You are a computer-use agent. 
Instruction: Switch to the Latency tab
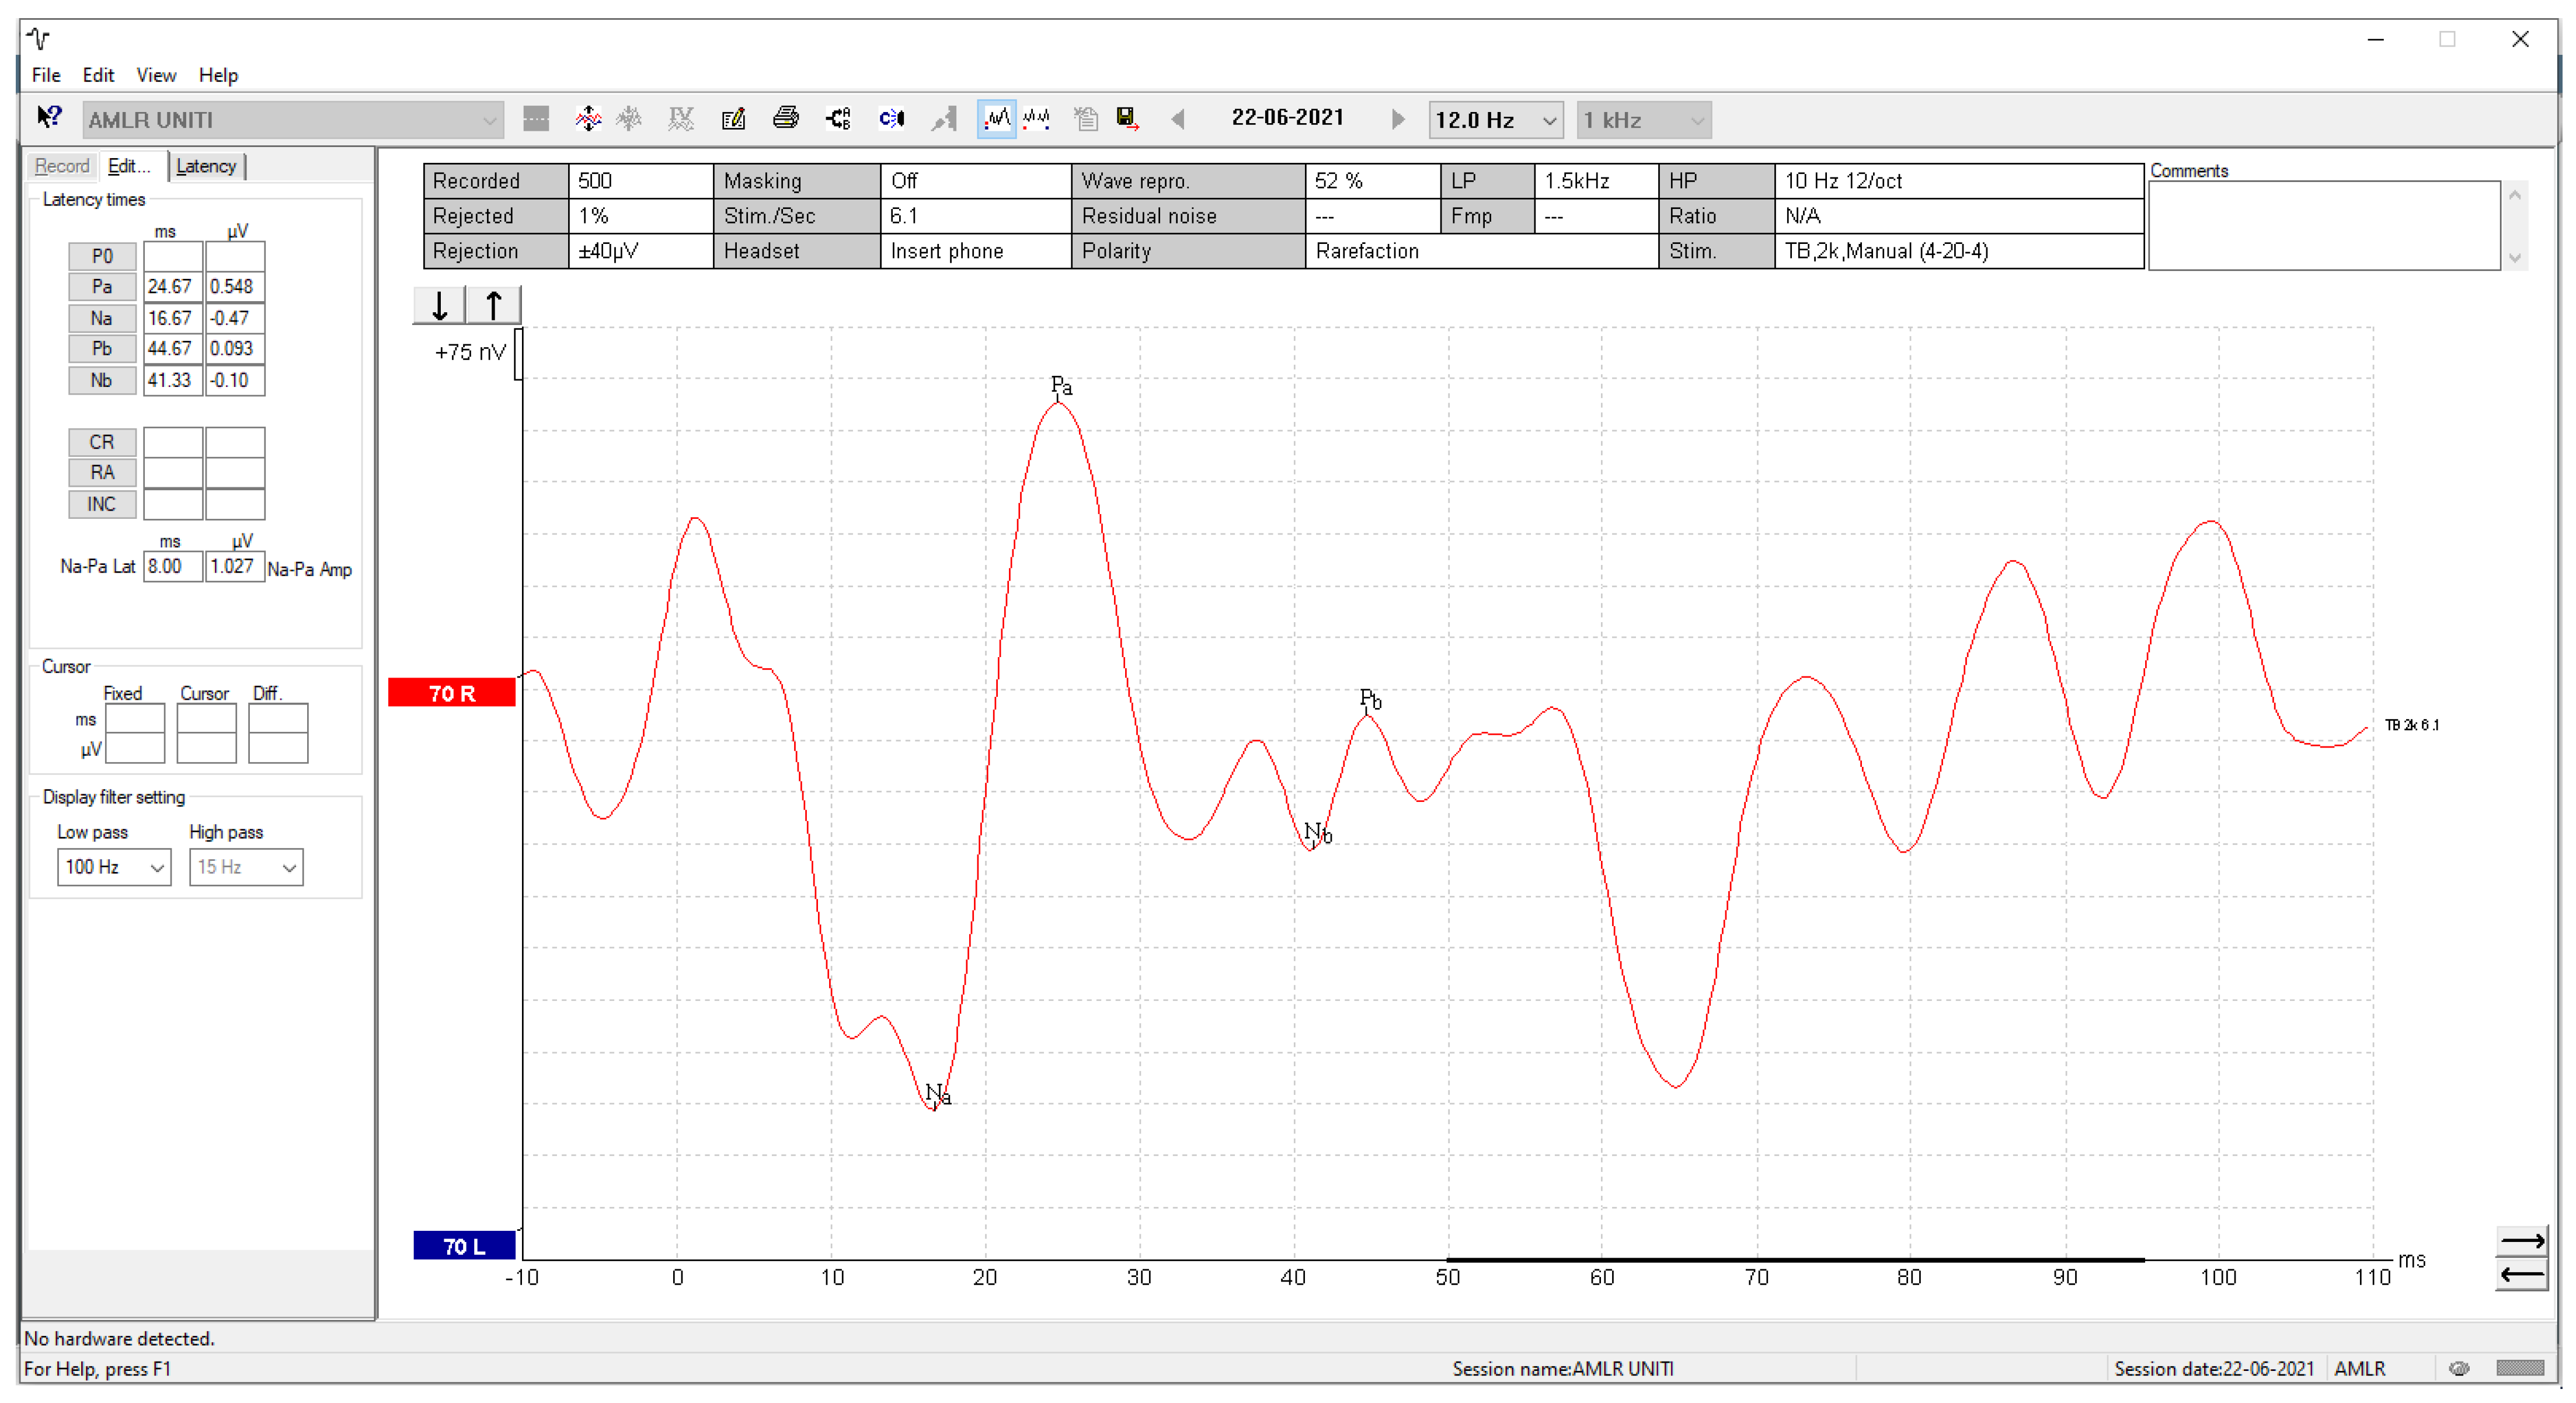pyautogui.click(x=206, y=166)
